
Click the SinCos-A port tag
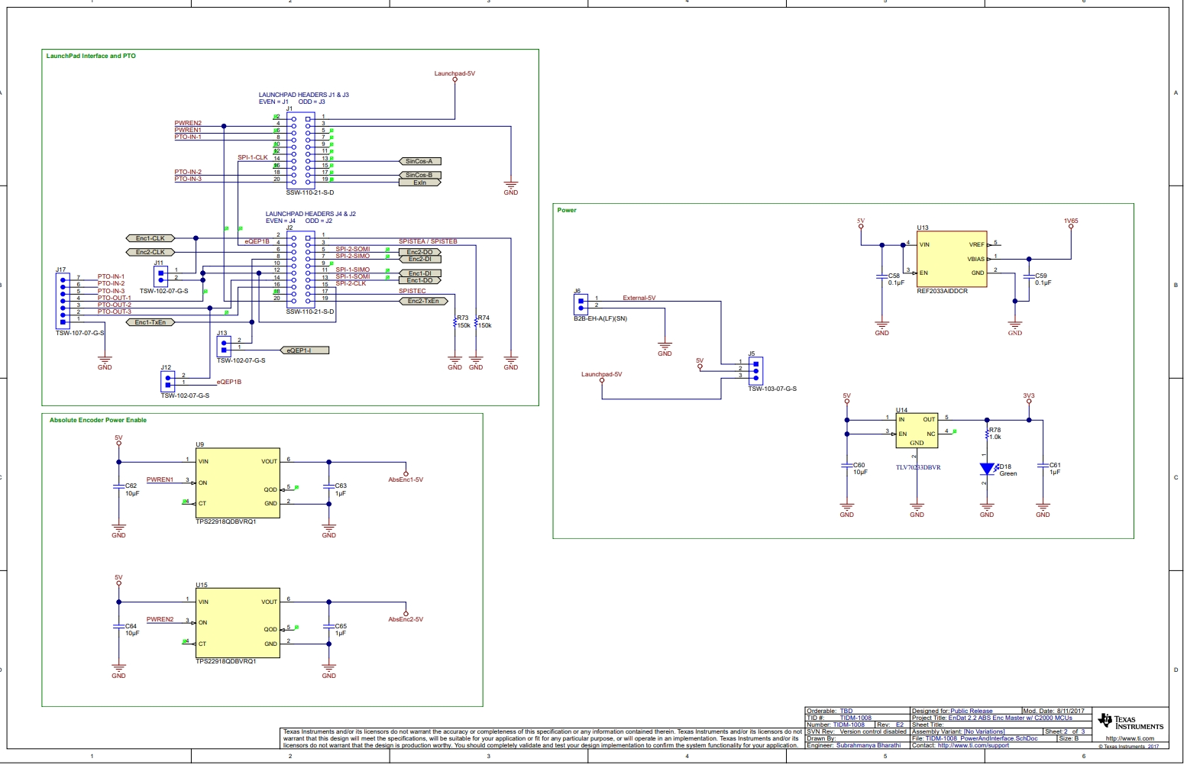(x=419, y=162)
